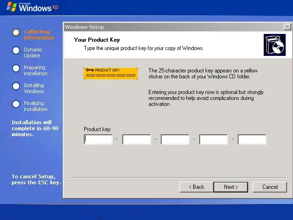Click the 'Dynamic Update' step label
The width and height of the screenshot is (293, 220).
(33, 53)
